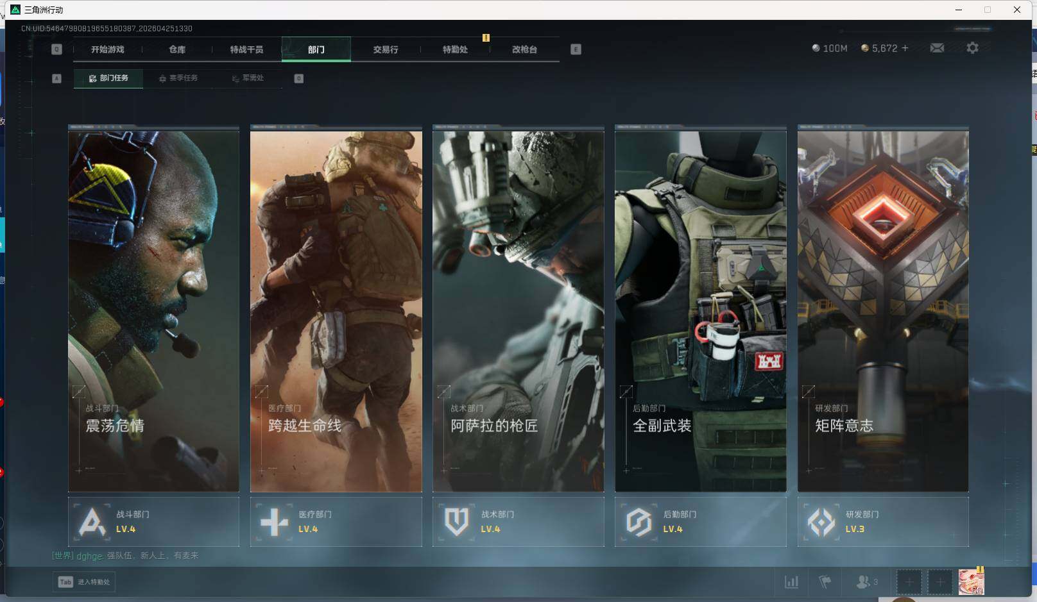This screenshot has height=602, width=1037.
Task: Switch to the 开始游戏 tab
Action: (x=107, y=49)
